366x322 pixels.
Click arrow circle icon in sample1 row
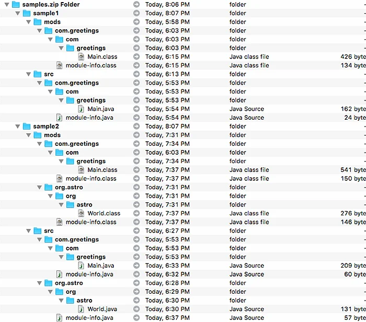click(136, 13)
